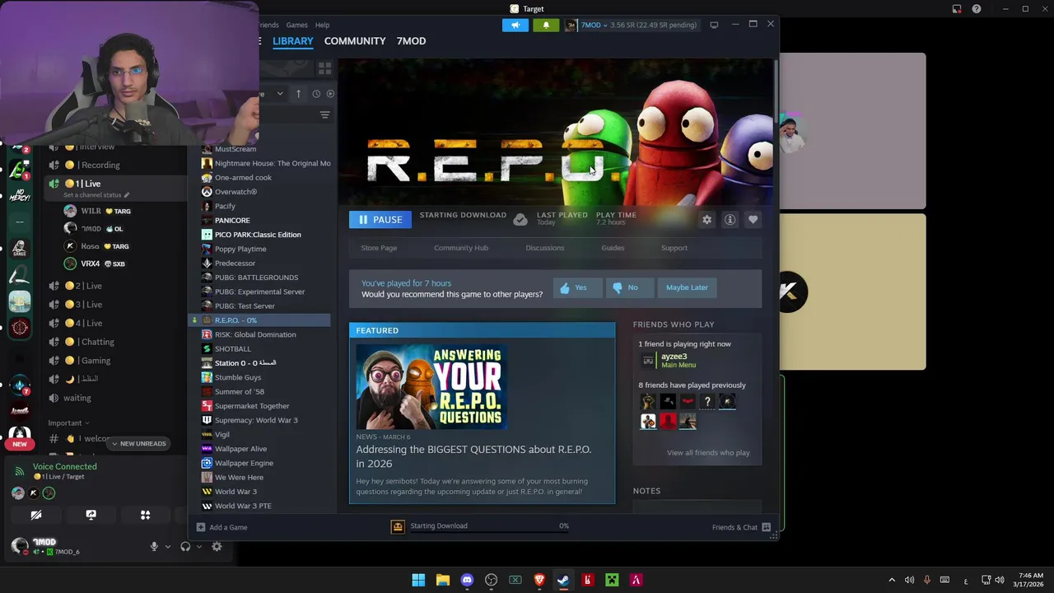This screenshot has height=593, width=1054.
Task: Open Discord activities icon
Action: point(146,515)
